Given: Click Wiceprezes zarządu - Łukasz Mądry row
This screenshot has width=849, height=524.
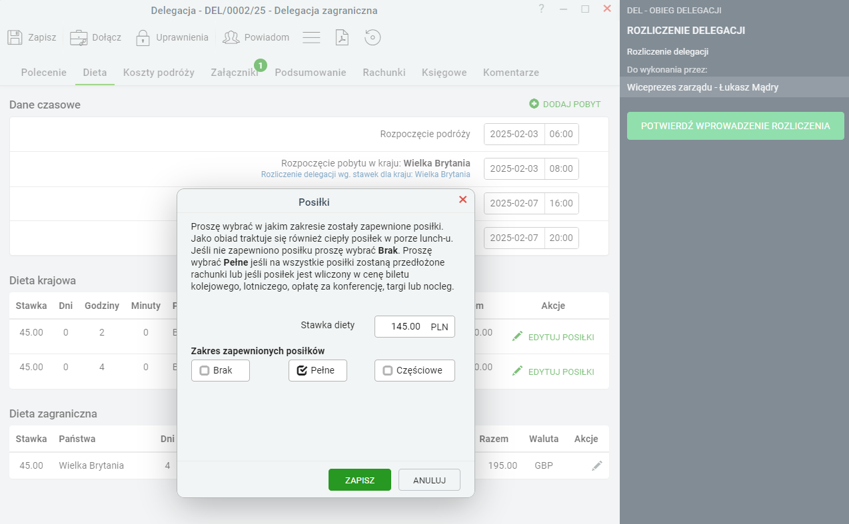Looking at the screenshot, I should (734, 87).
